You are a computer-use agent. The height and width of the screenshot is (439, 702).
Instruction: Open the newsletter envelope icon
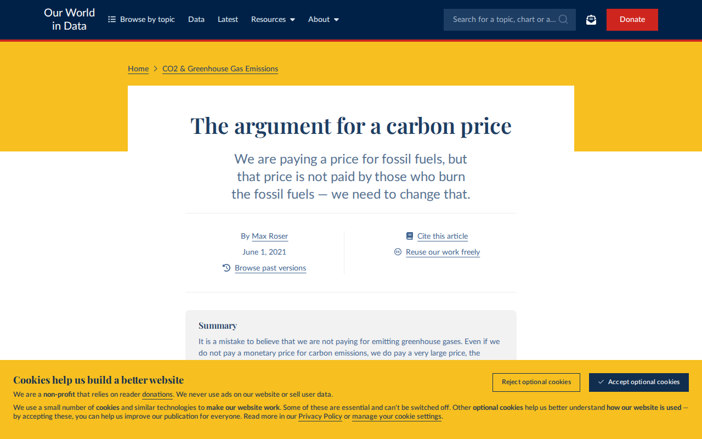tap(591, 19)
